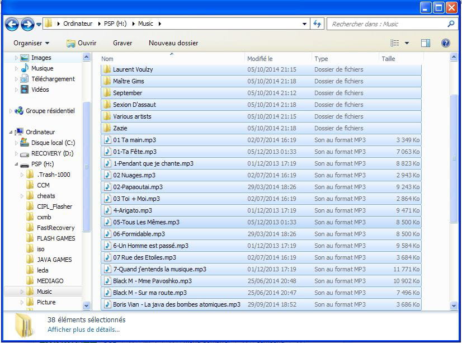Click the Images library icon in sidebar

[x=25, y=58]
